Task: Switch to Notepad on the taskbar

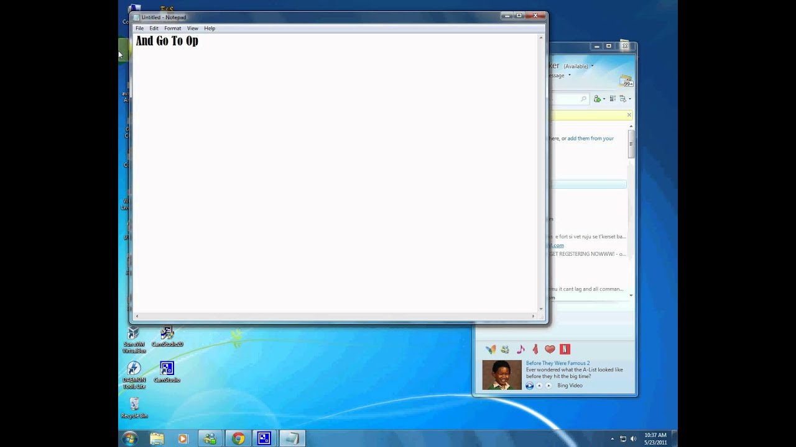Action: (292, 439)
